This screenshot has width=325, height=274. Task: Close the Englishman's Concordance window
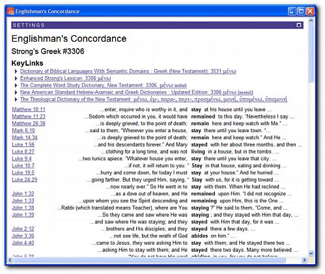tap(310, 11)
